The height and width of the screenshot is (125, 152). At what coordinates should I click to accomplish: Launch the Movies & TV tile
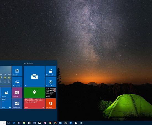(x=51, y=71)
